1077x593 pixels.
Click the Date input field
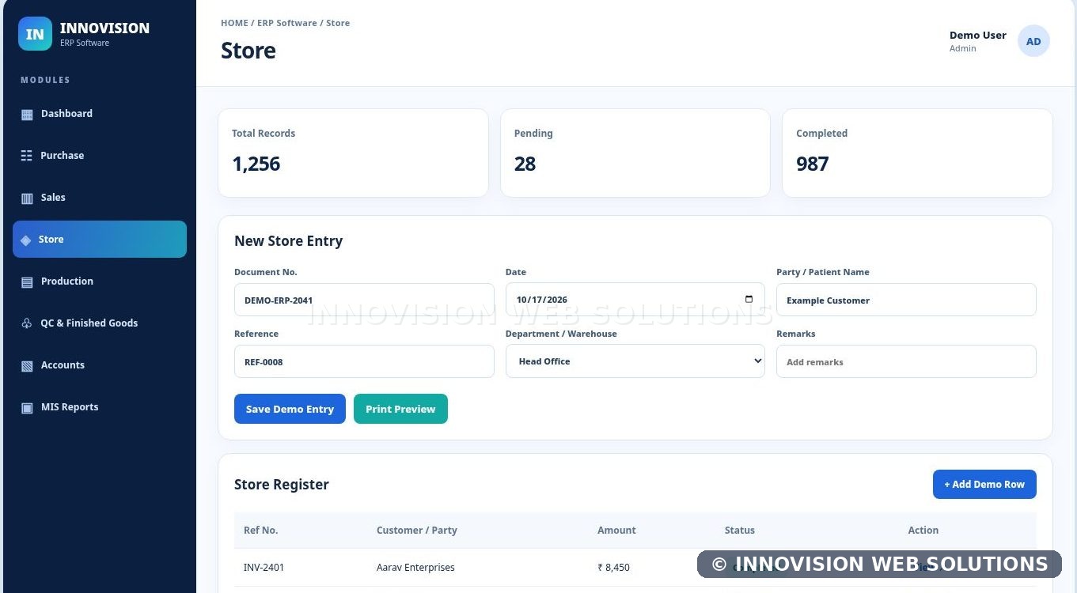(635, 300)
